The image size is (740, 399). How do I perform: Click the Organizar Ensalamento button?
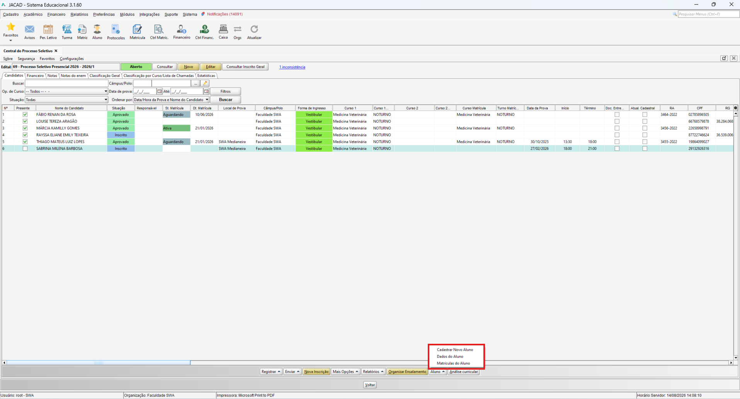pos(407,372)
